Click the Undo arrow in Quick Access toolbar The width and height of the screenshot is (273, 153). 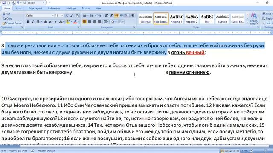(18, 3)
